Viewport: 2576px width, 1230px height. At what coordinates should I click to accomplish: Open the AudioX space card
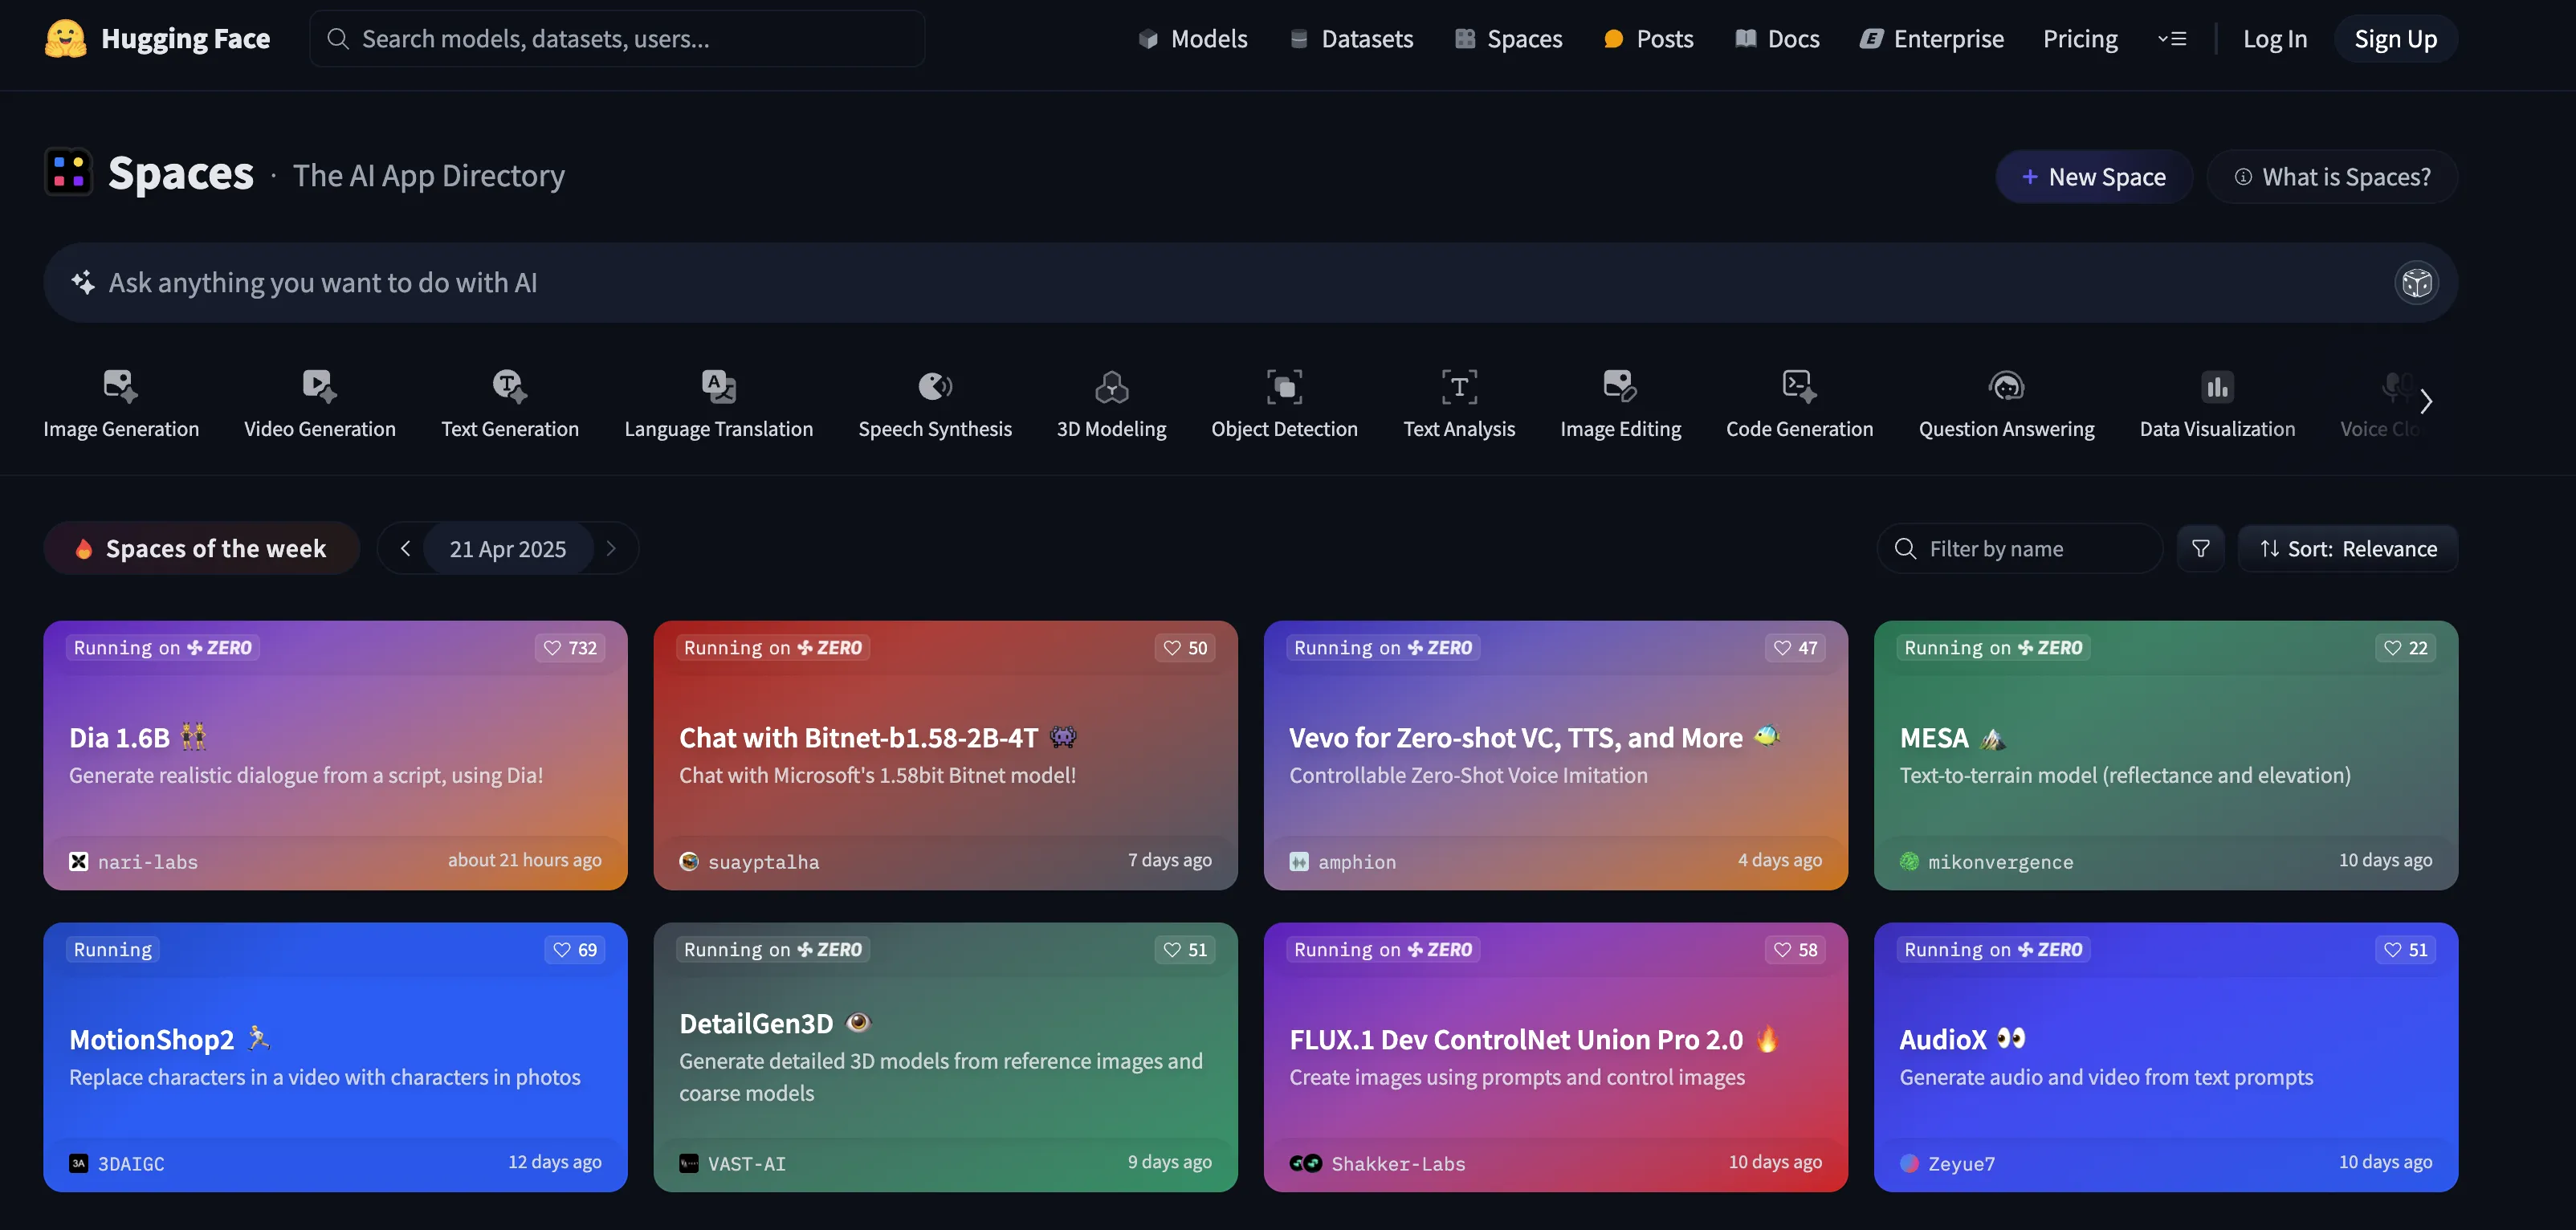(x=2165, y=1057)
